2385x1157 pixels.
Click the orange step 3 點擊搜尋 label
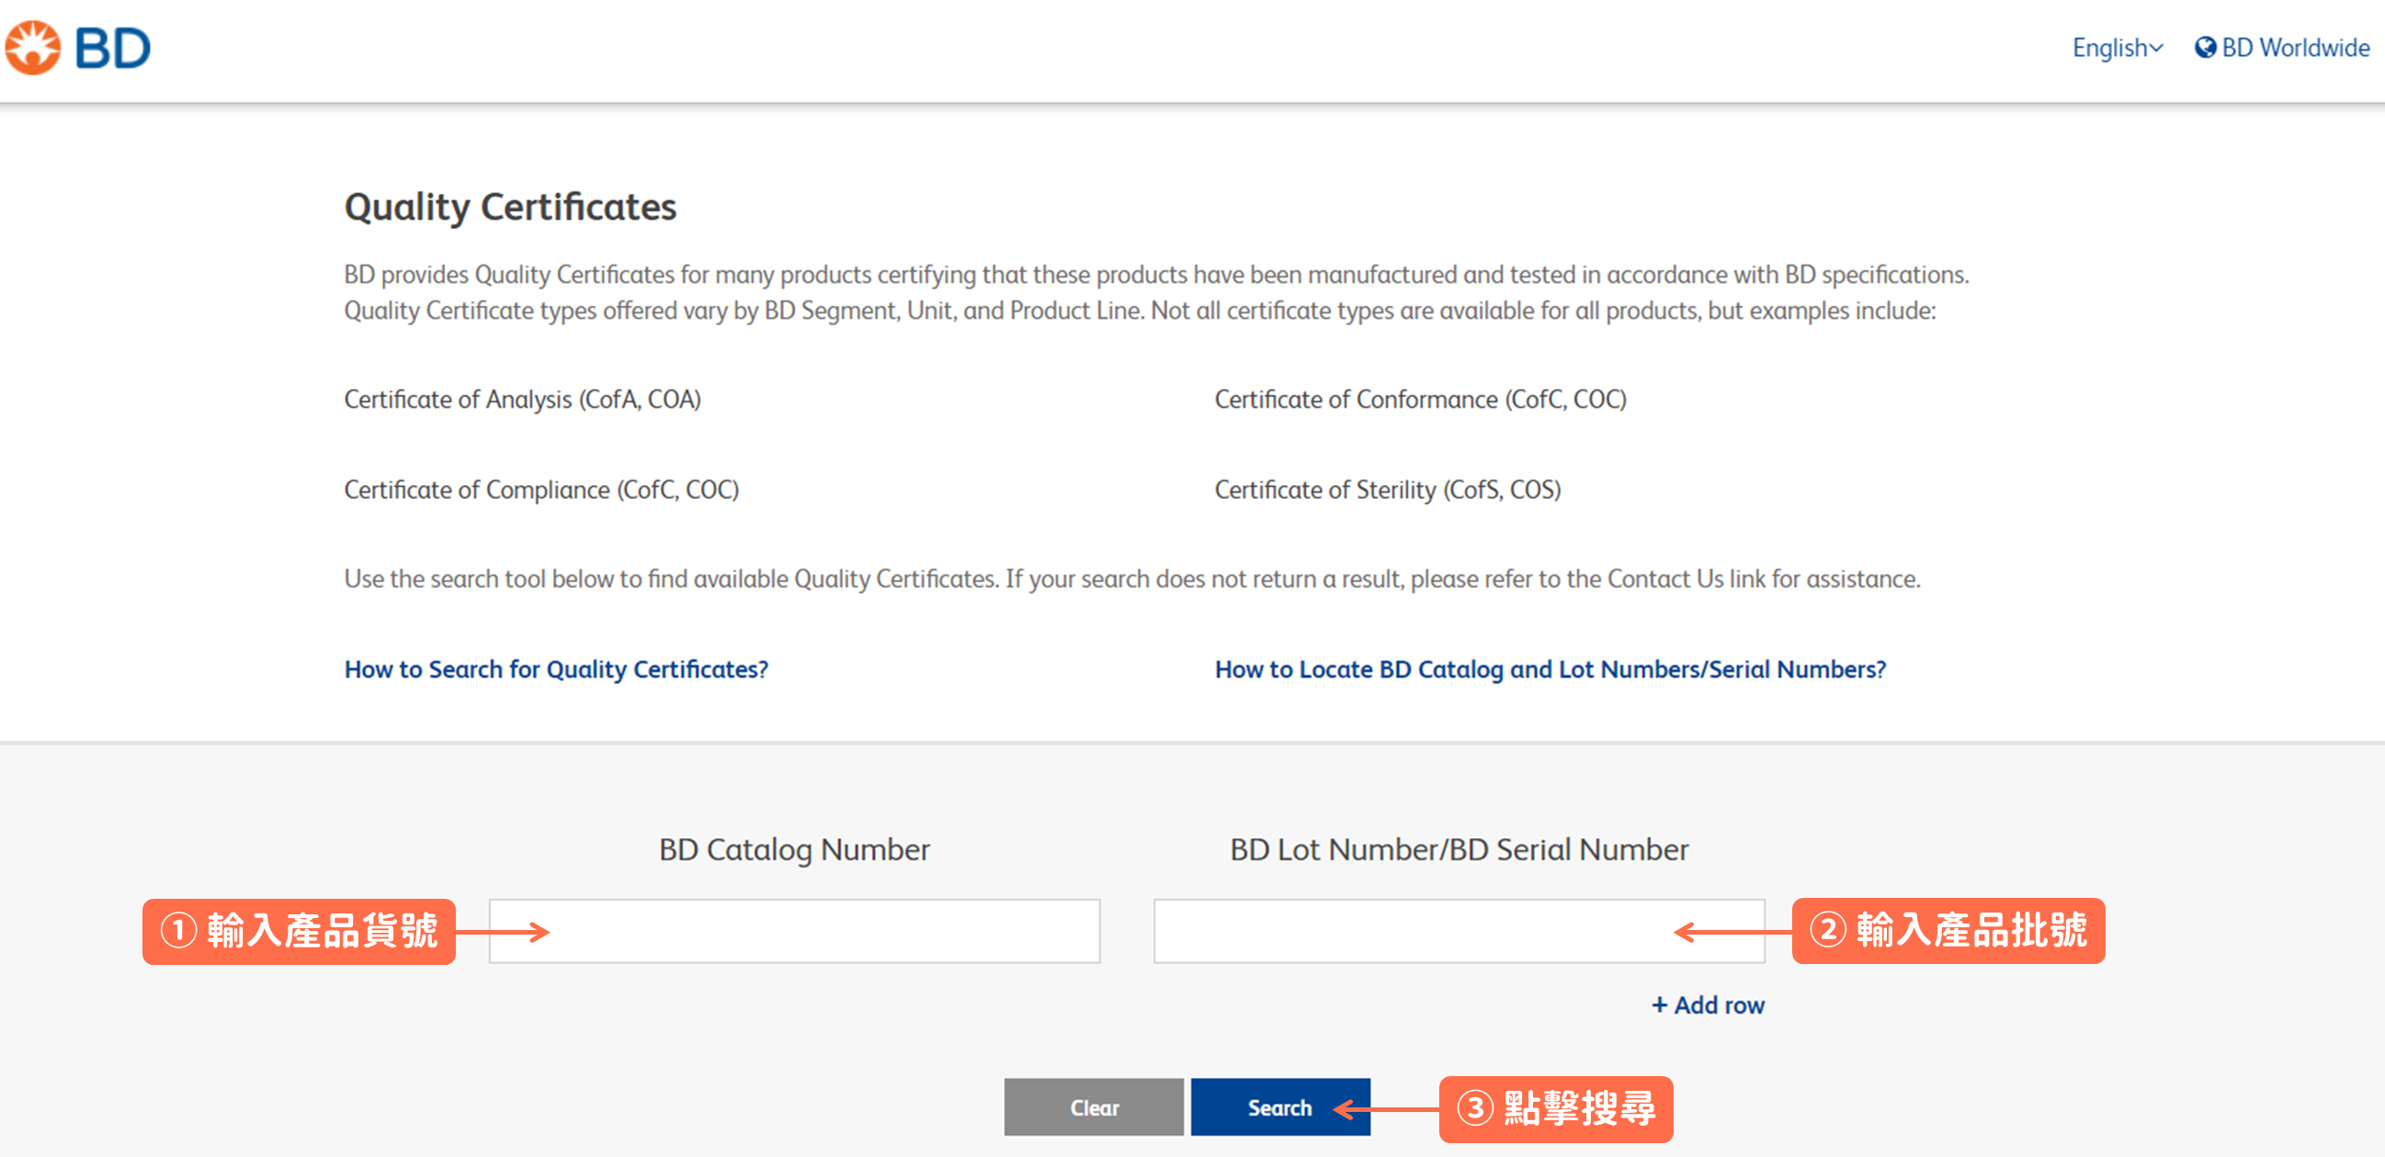click(x=1555, y=1109)
